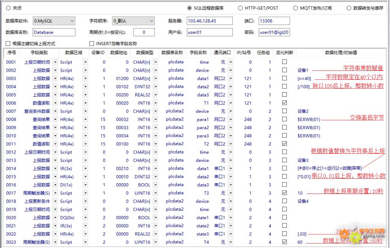Click the 数据处理/初始值 column header
This screenshot has height=248, width=390.
coord(341,53)
